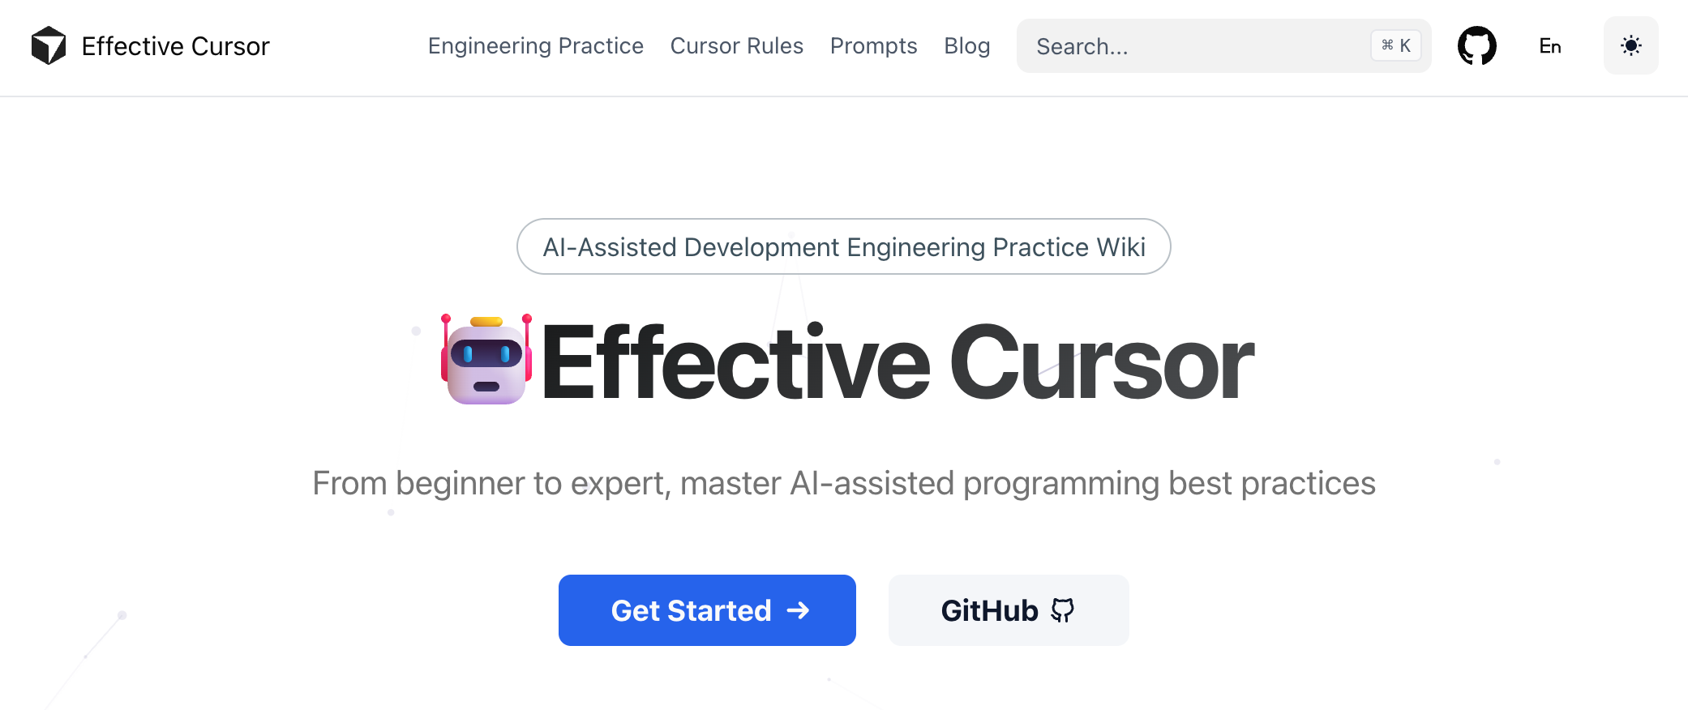Open the En language switcher
The width and height of the screenshot is (1688, 710).
click(x=1549, y=46)
